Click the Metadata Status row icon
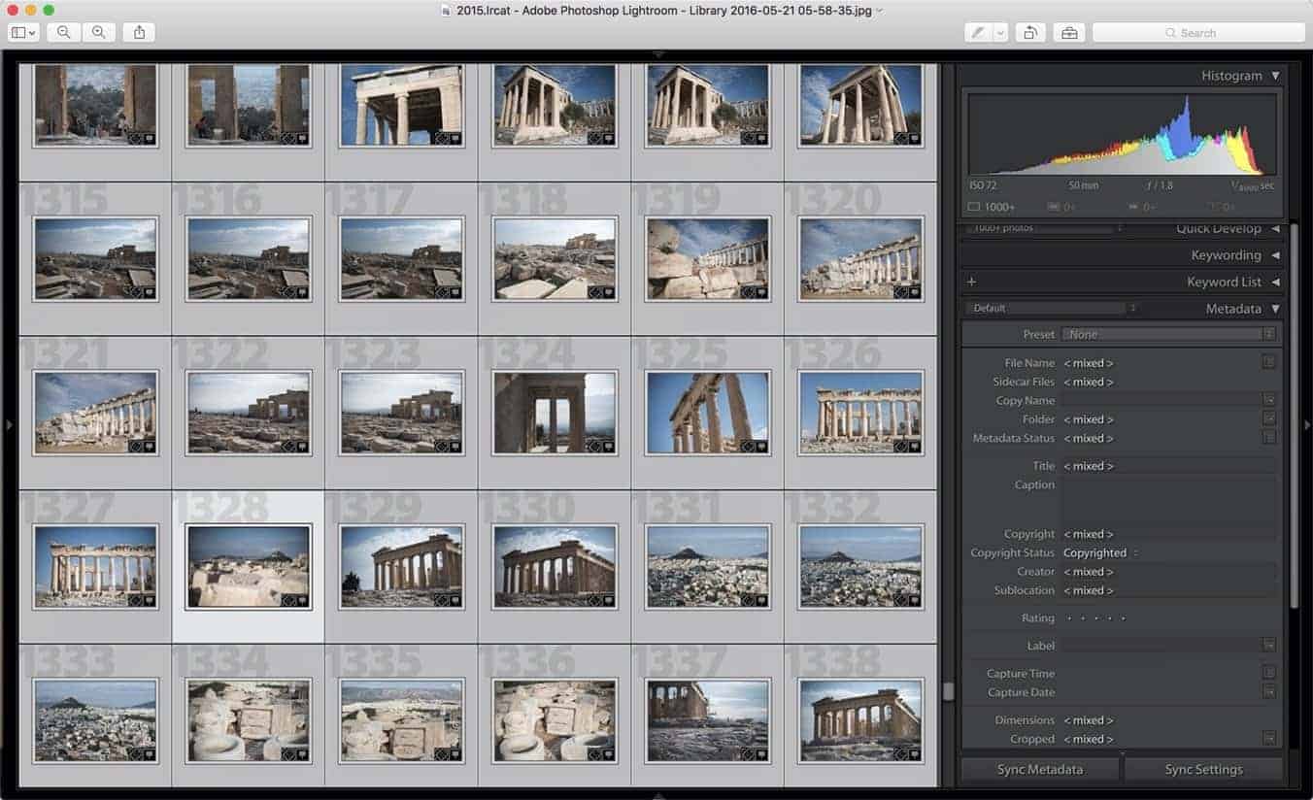Image resolution: width=1313 pixels, height=800 pixels. tap(1268, 438)
